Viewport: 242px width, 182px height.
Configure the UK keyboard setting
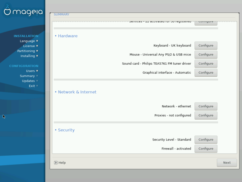click(x=206, y=45)
